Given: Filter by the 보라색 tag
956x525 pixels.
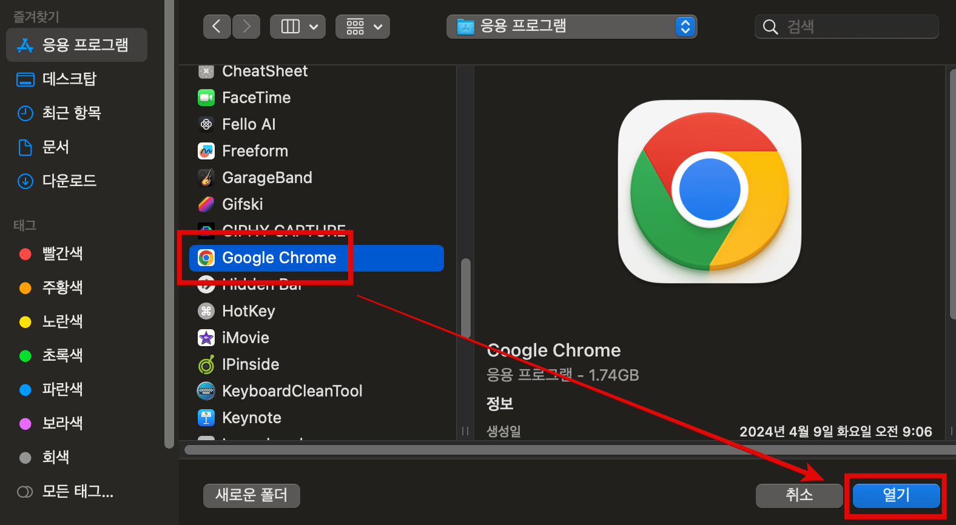Looking at the screenshot, I should 76,423.
